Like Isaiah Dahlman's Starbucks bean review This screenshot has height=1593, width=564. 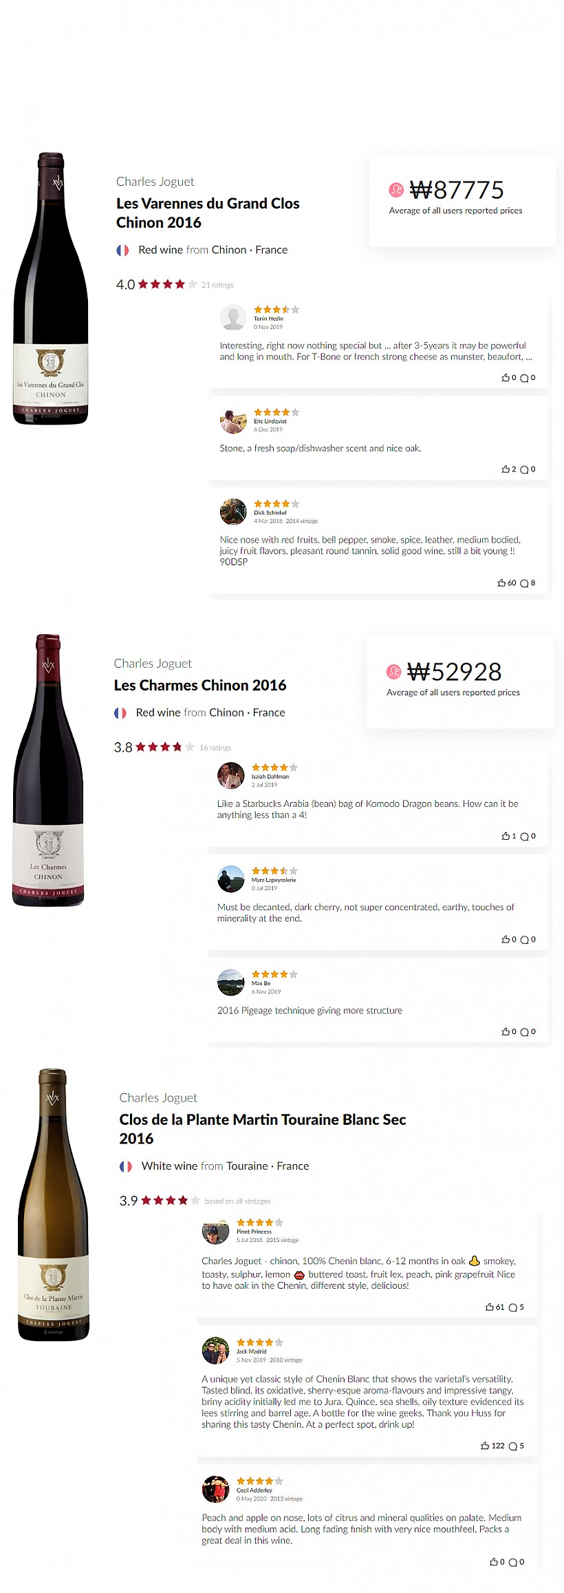point(506,836)
